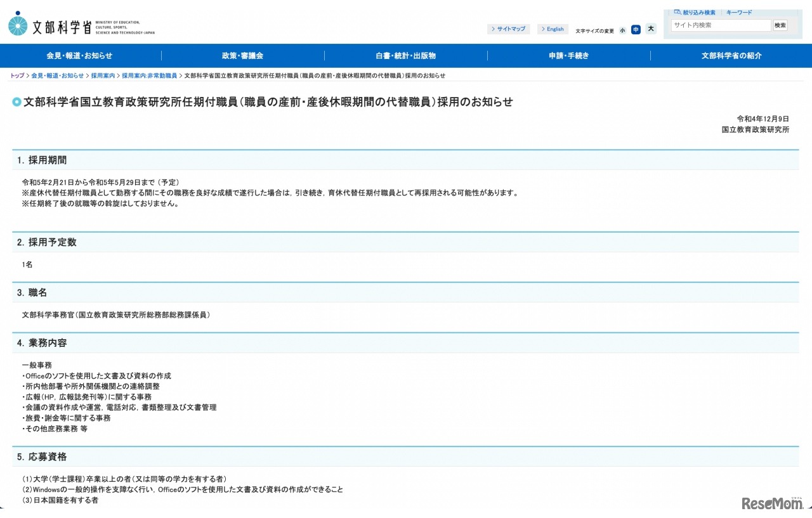Viewport: 812px width, 518px height.
Task: Click the line (1)大学(学士課程)卒業以上の者
Action: (x=124, y=479)
